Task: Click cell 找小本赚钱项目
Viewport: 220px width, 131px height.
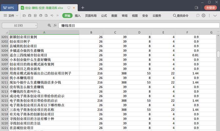Action: click(x=44, y=78)
